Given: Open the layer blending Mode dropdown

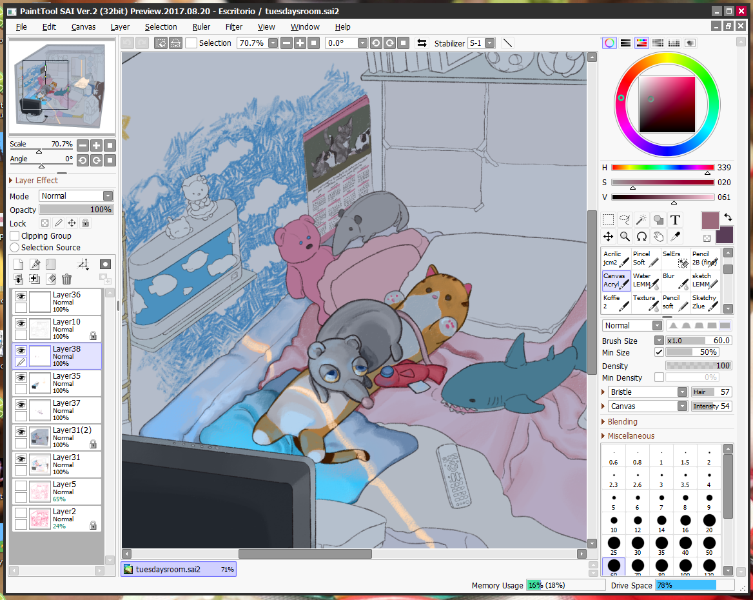Looking at the screenshot, I should tap(76, 196).
